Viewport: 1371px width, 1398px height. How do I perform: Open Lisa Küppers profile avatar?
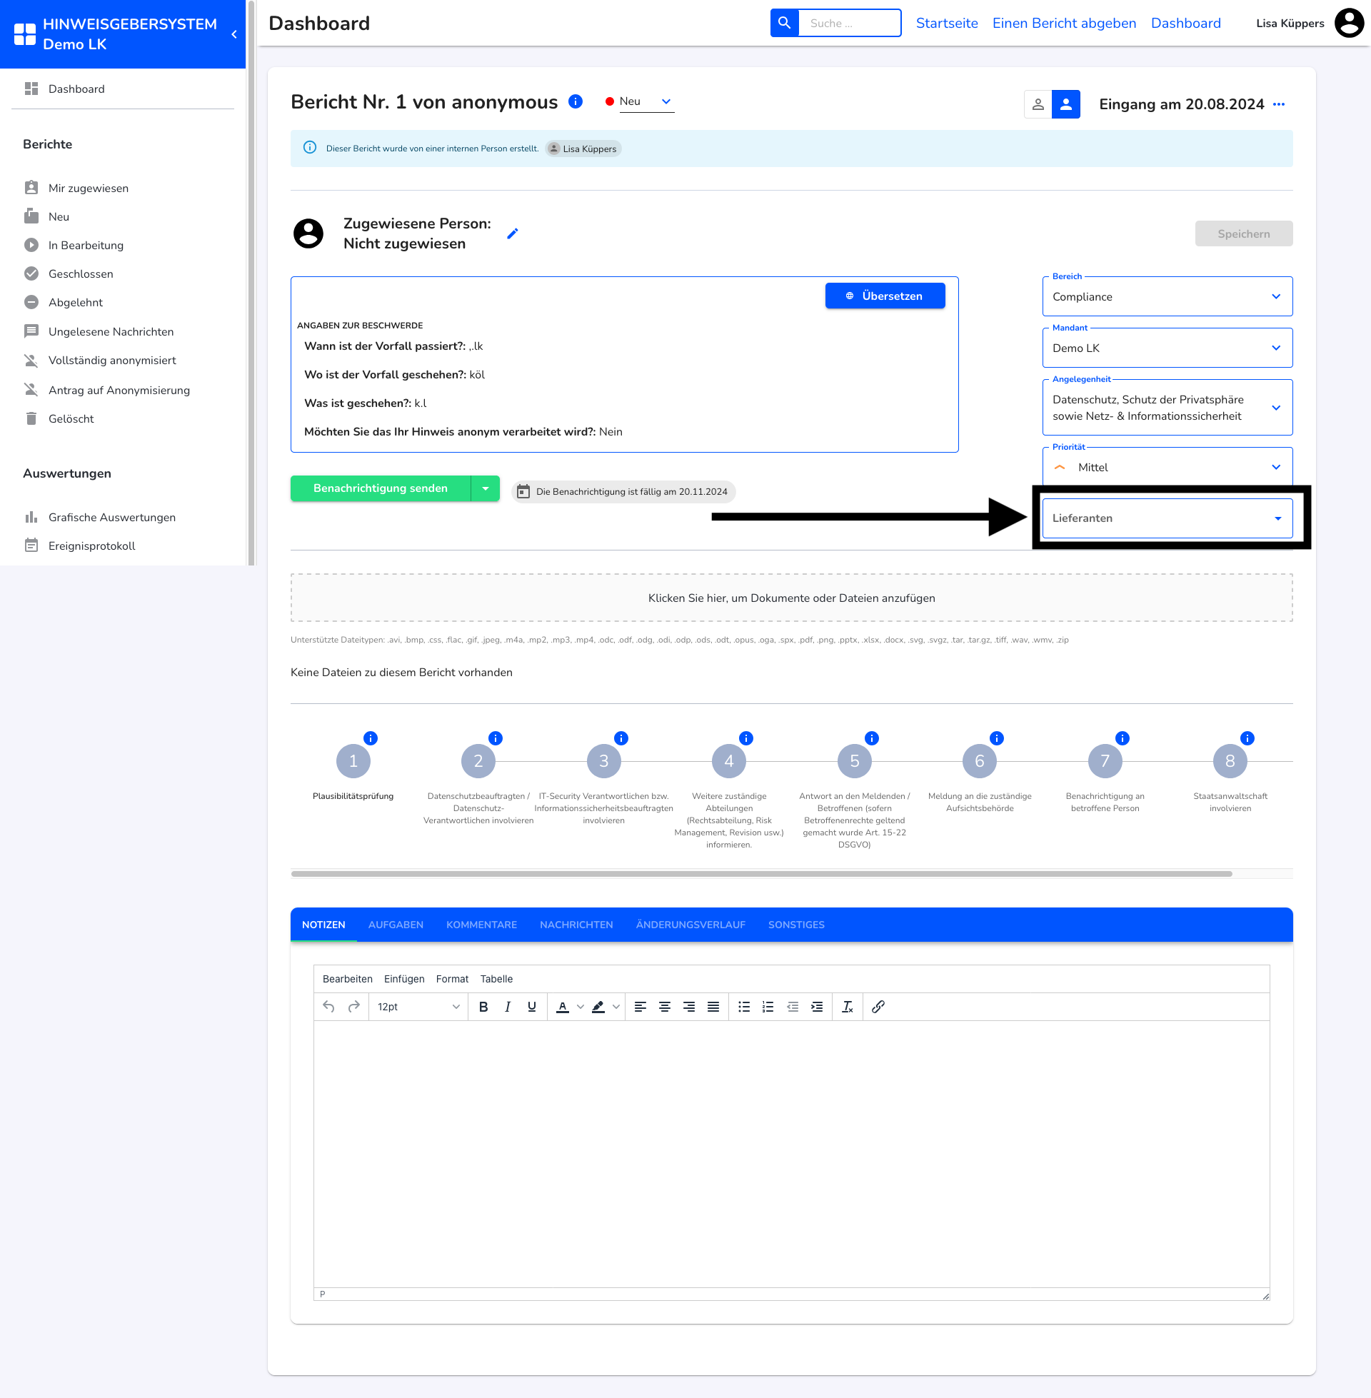pos(1349,23)
